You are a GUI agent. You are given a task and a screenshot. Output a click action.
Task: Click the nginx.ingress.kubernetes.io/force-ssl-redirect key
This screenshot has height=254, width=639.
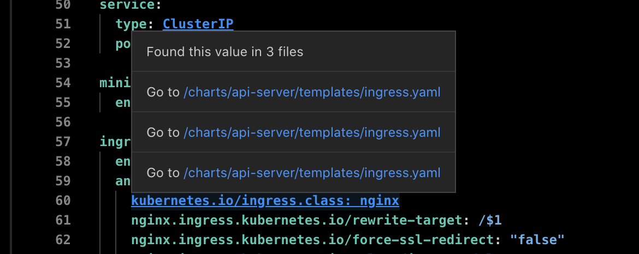pyautogui.click(x=313, y=240)
